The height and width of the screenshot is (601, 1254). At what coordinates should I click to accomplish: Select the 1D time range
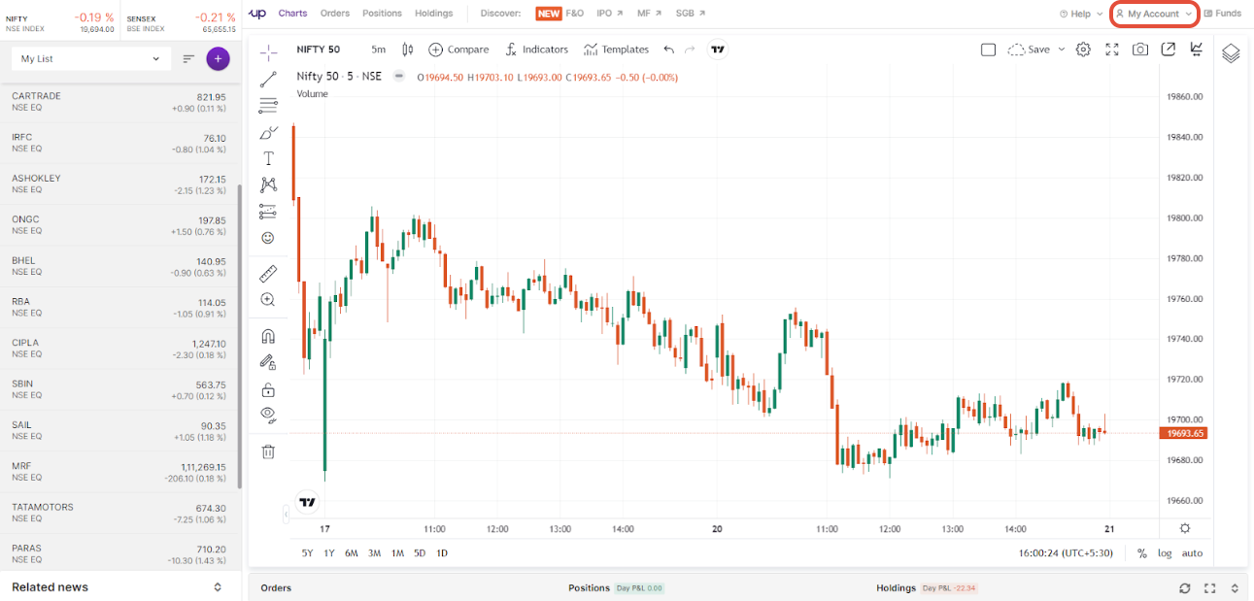442,552
